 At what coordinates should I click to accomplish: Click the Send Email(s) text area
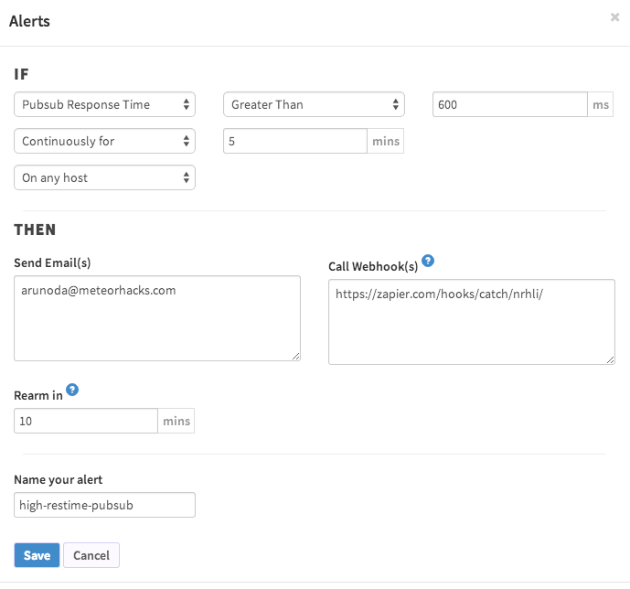tap(157, 318)
